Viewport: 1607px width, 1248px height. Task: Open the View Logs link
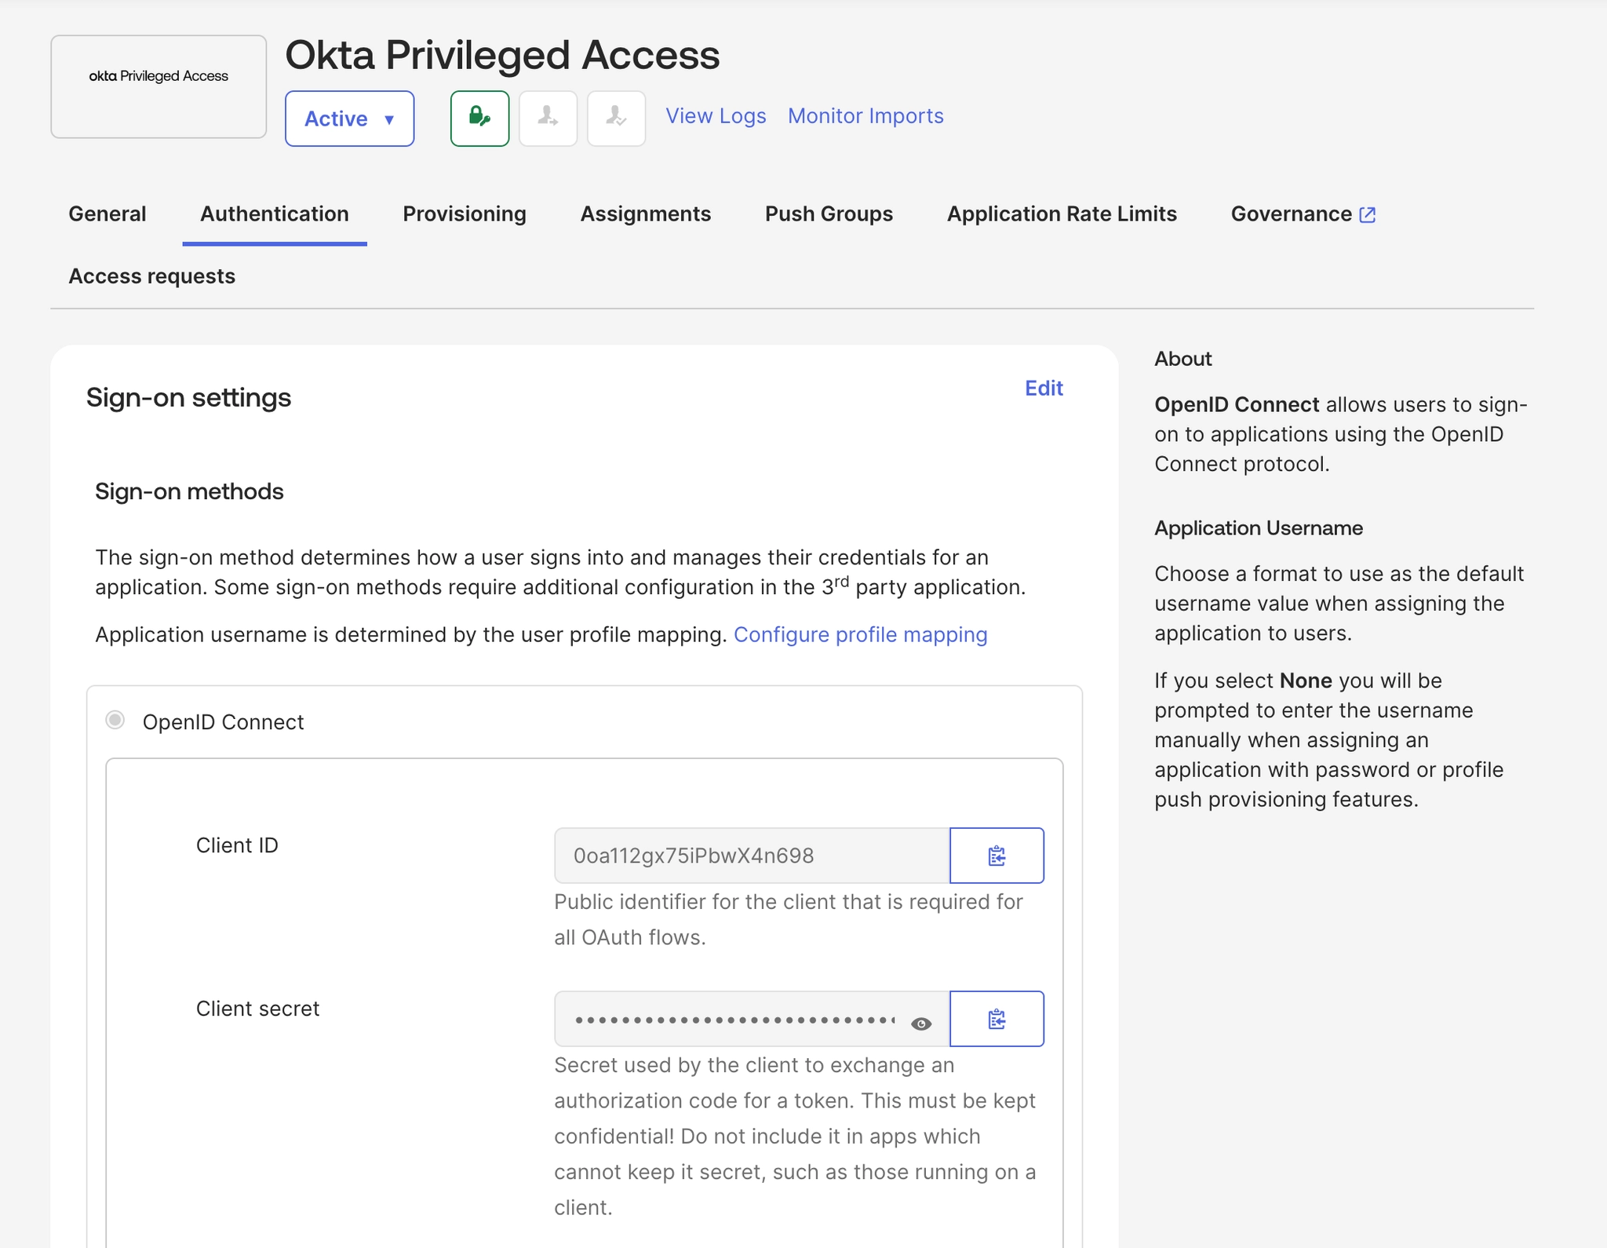pyautogui.click(x=716, y=116)
